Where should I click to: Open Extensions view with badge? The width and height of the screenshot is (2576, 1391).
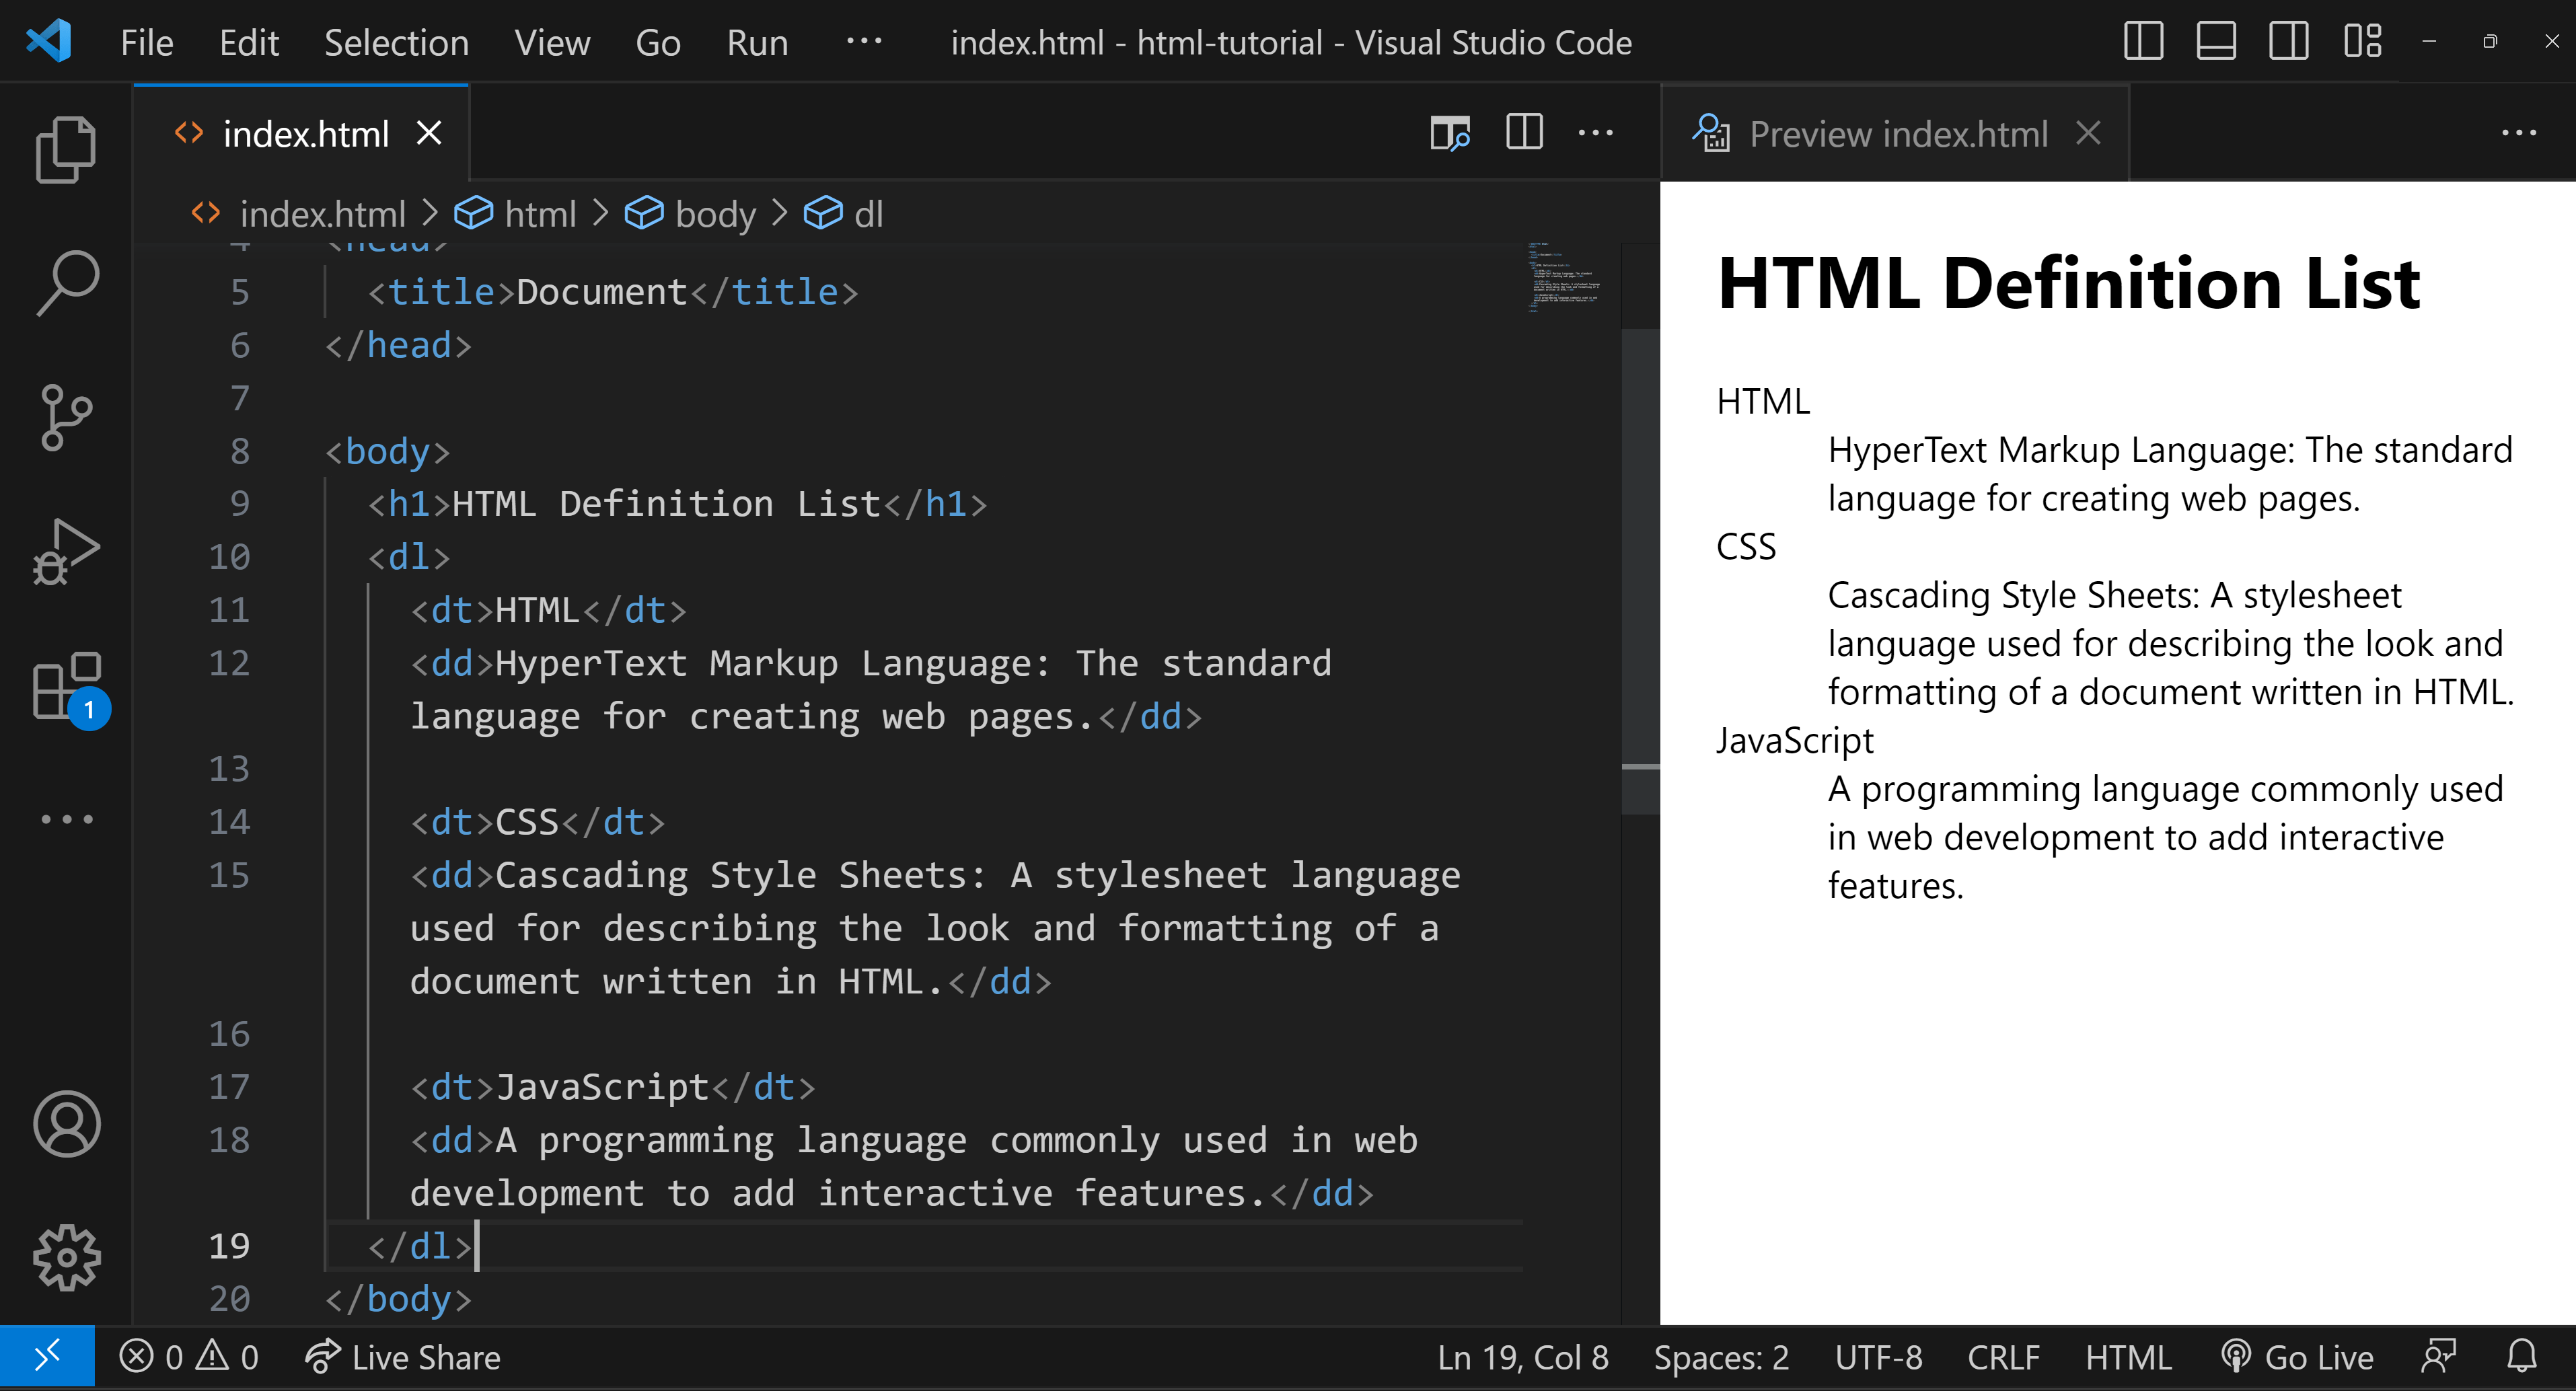point(66,686)
